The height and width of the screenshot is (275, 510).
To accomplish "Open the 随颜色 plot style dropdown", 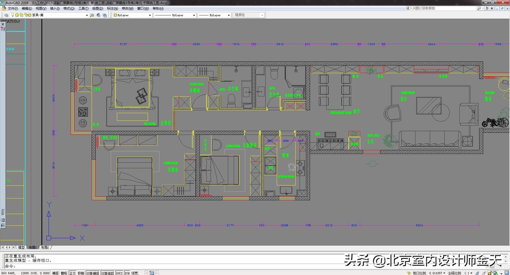I will point(262,15).
